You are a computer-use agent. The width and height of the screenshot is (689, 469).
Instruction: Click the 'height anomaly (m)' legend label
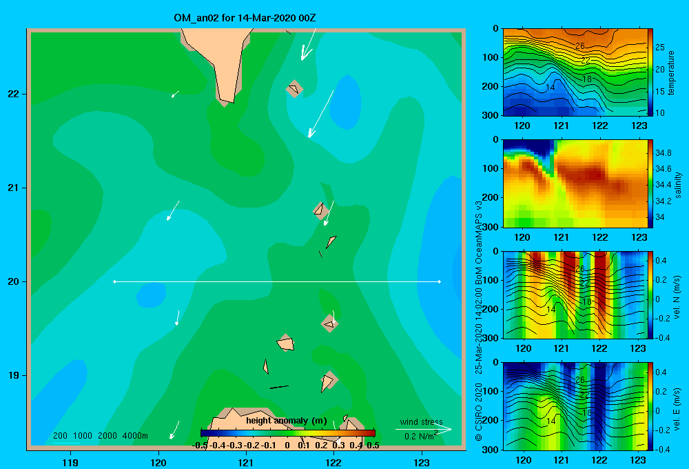[287, 421]
